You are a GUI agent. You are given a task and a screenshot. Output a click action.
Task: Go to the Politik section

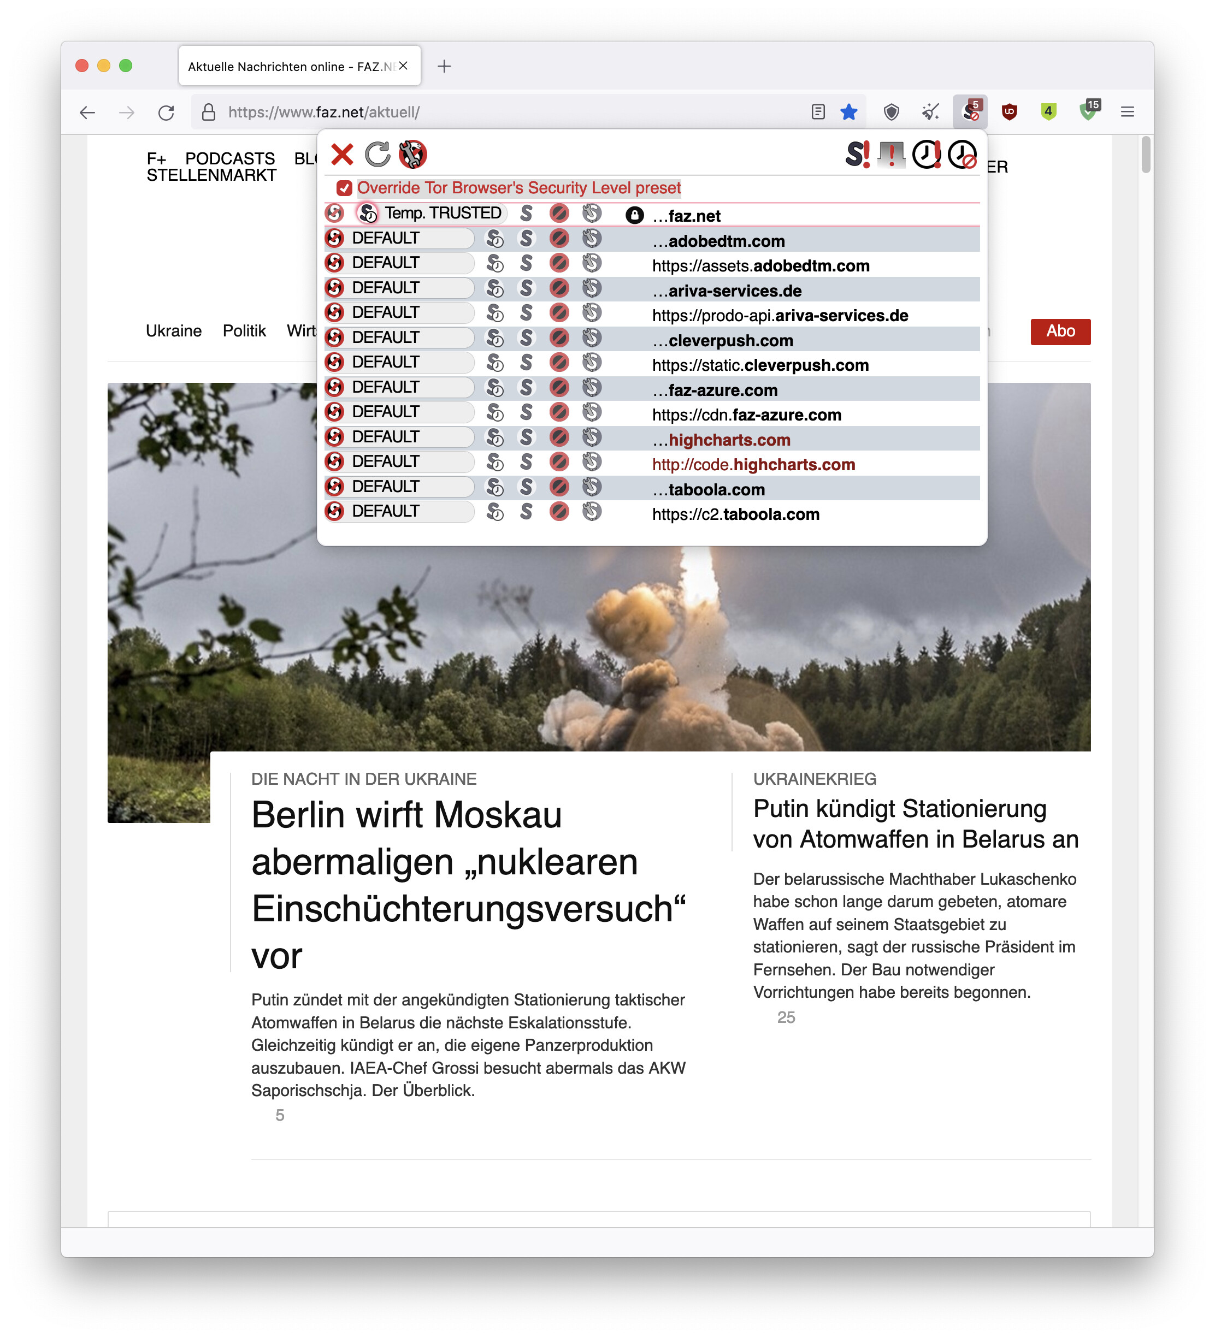[244, 331]
